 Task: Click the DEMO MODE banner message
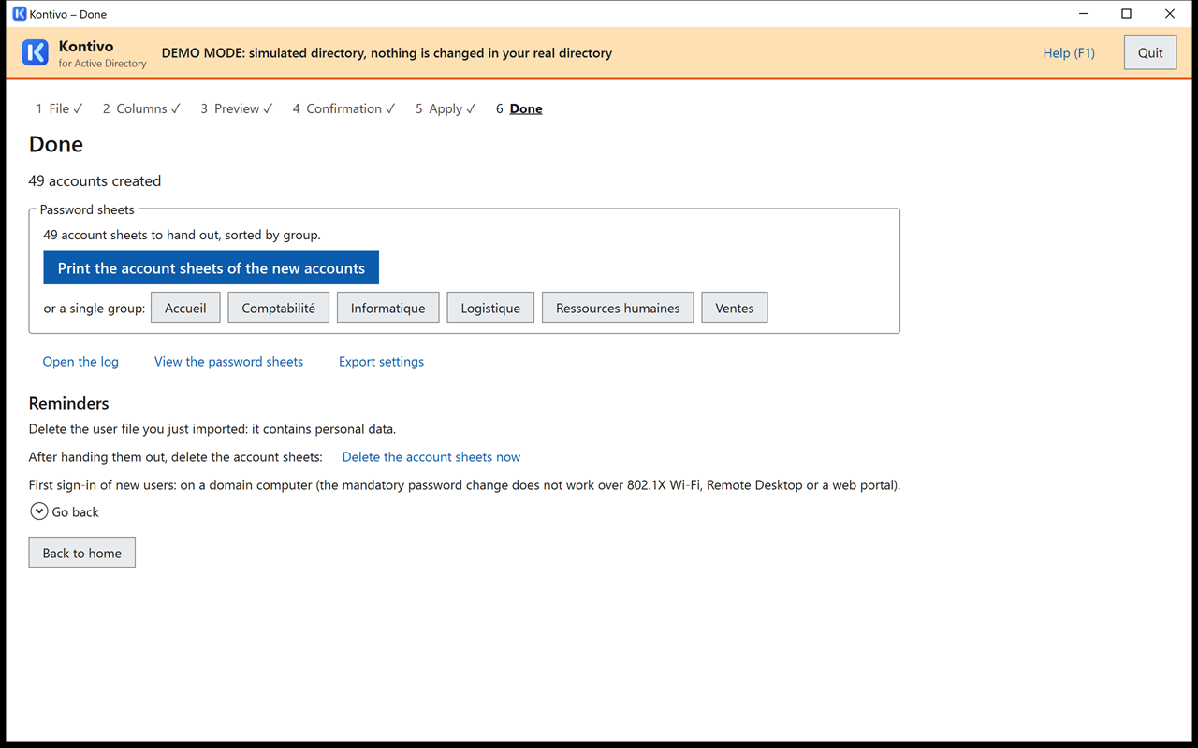click(x=387, y=53)
